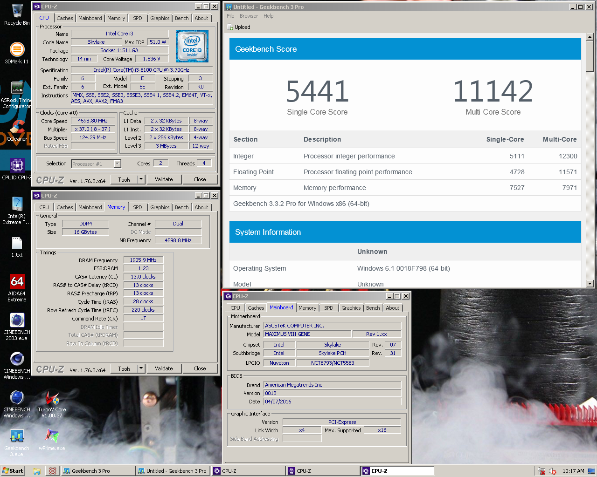Launch TurboV Core V1.00.37 icon
This screenshot has height=477, width=597.
pos(52,404)
